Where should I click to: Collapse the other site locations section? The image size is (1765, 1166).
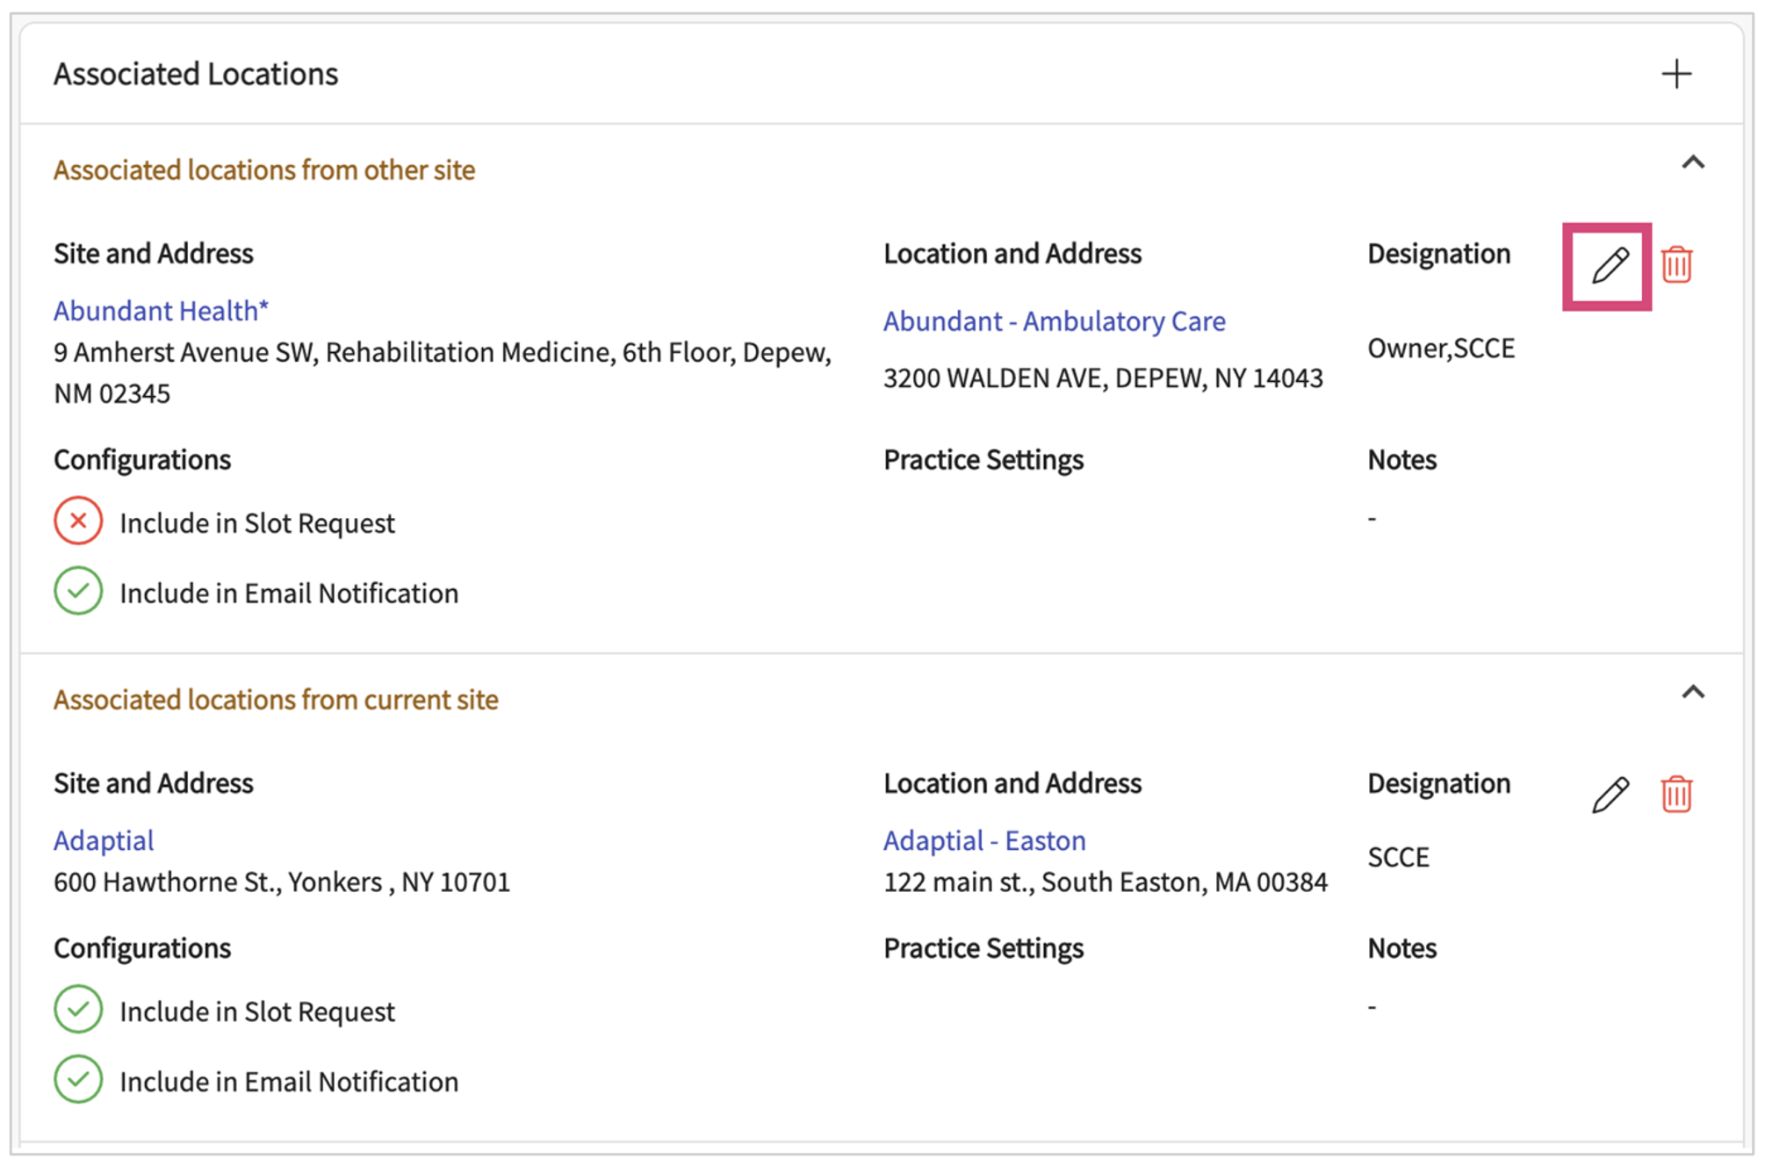point(1692,163)
